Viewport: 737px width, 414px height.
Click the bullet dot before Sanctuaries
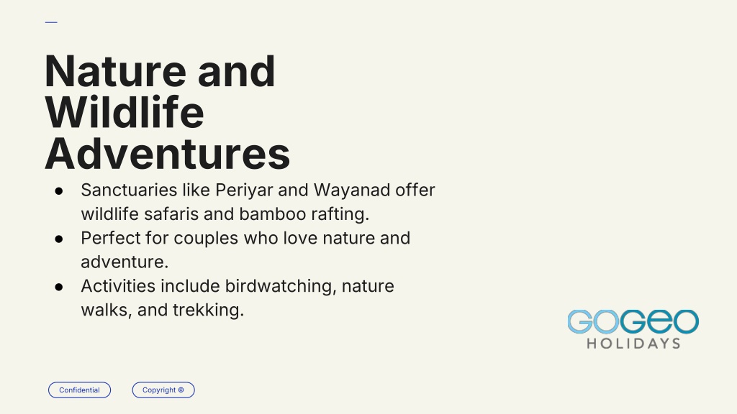[x=59, y=190]
